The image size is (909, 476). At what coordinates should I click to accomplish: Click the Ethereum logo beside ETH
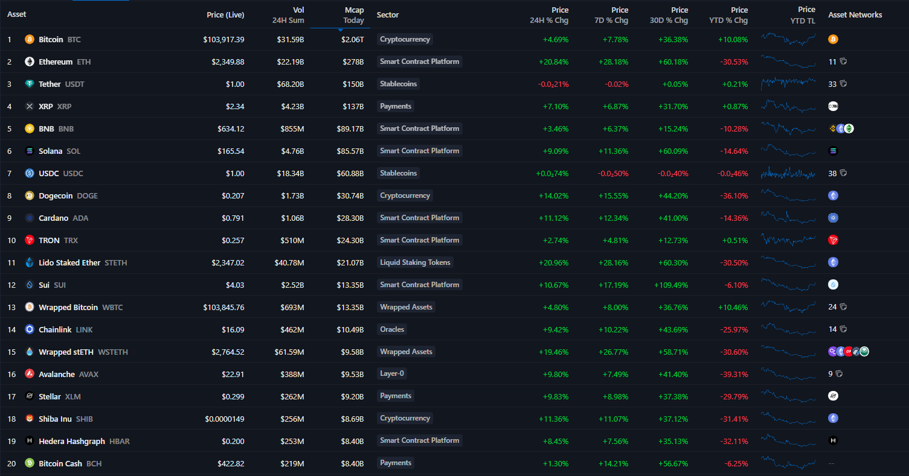30,62
